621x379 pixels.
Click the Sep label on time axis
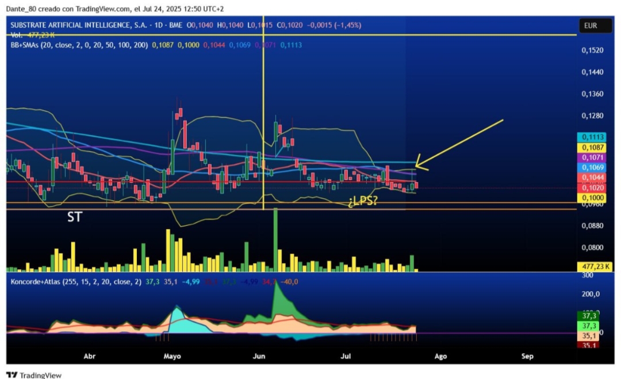(x=527, y=356)
